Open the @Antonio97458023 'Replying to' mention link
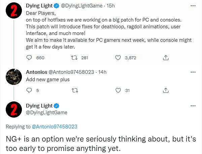This screenshot has width=202, height=154. point(55,127)
